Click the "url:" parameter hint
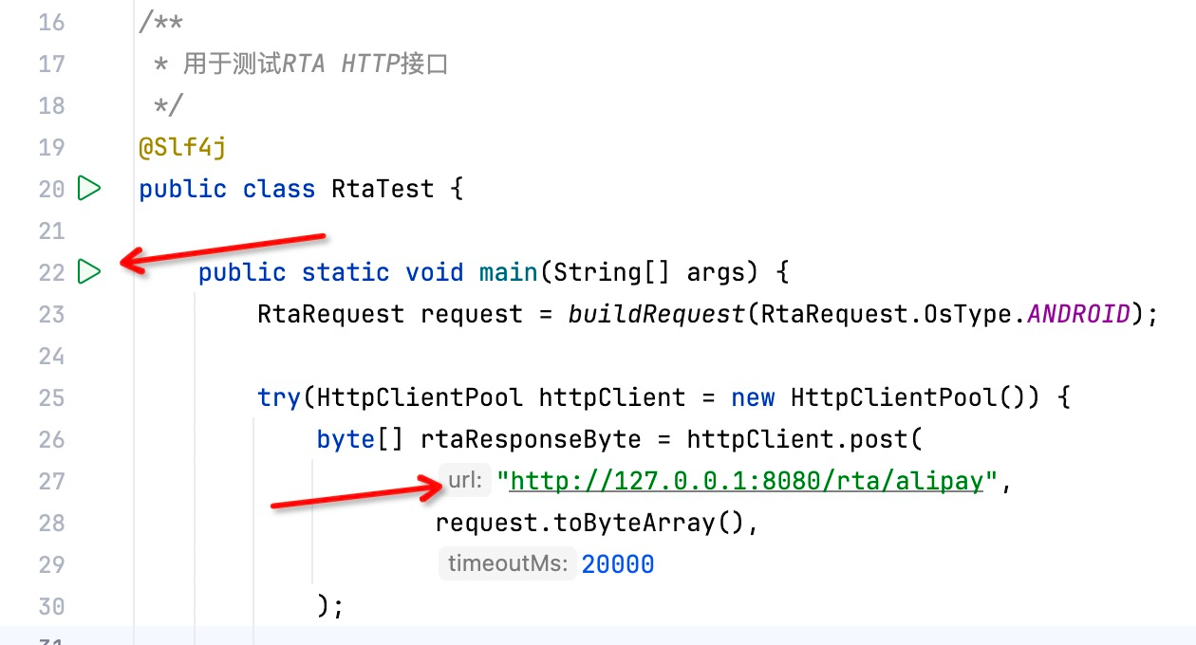 click(x=465, y=481)
